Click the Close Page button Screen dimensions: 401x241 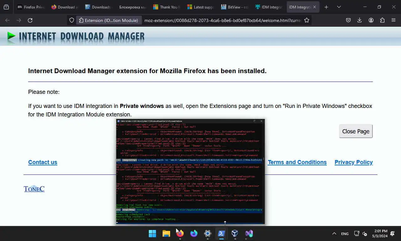click(x=356, y=131)
